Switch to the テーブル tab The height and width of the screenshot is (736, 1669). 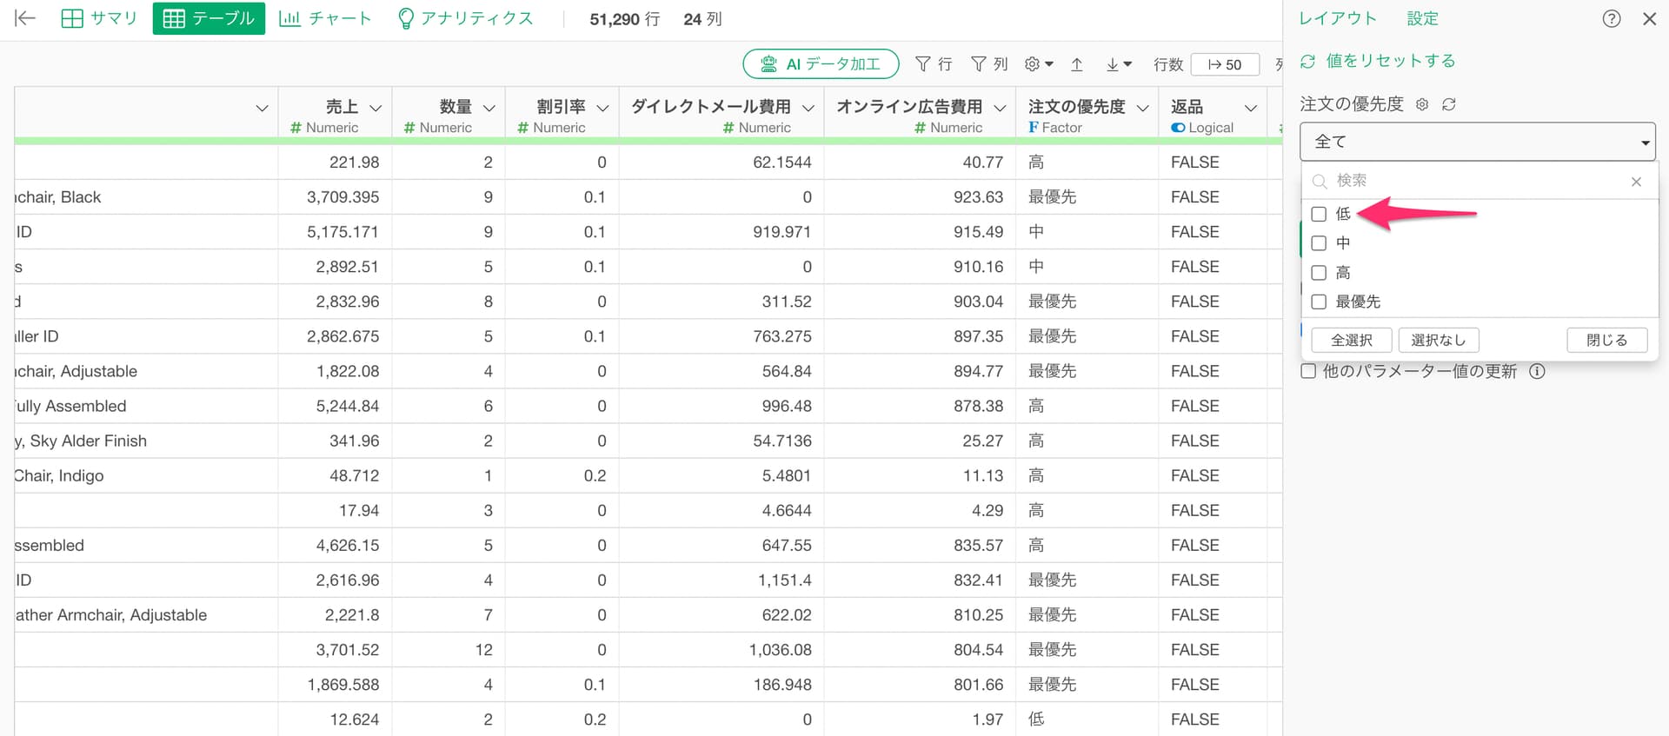[209, 18]
